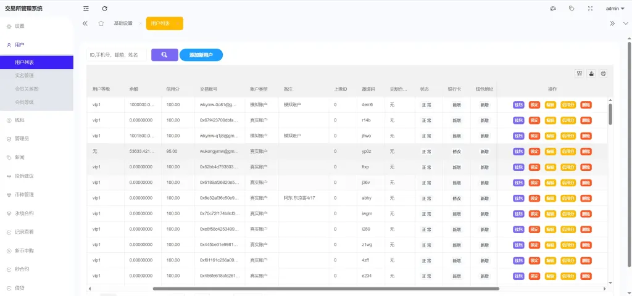Collapse the 用户 sidebar menu
Viewport: 632px width, 296px height.
(x=36, y=44)
